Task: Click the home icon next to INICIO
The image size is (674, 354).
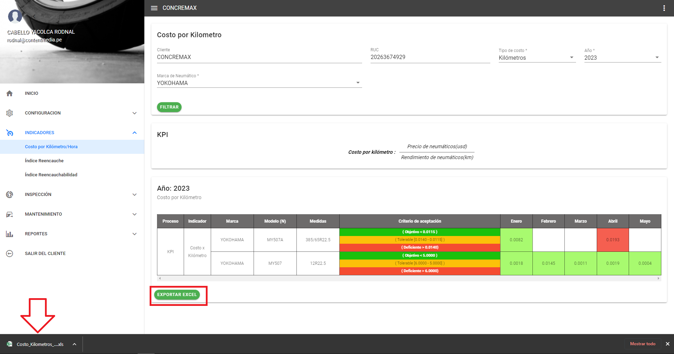Action: 9,93
